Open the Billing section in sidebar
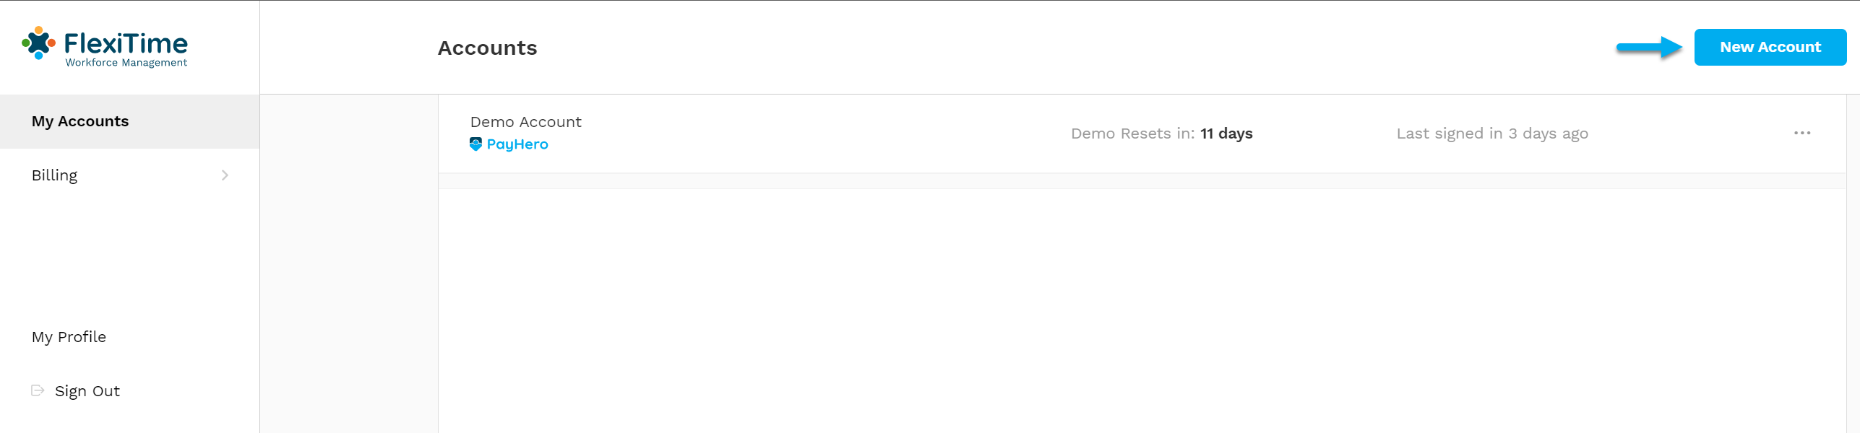Viewport: 1860px width, 433px height. 129,175
